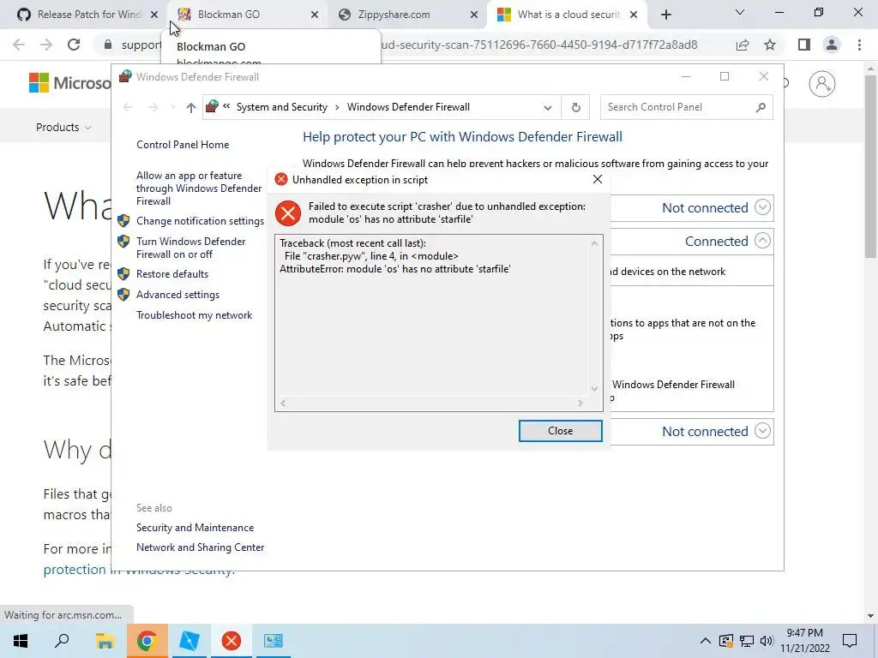Viewport: 878px width, 658px height.
Task: Toggle Chrome side panel icon
Action: 804,45
